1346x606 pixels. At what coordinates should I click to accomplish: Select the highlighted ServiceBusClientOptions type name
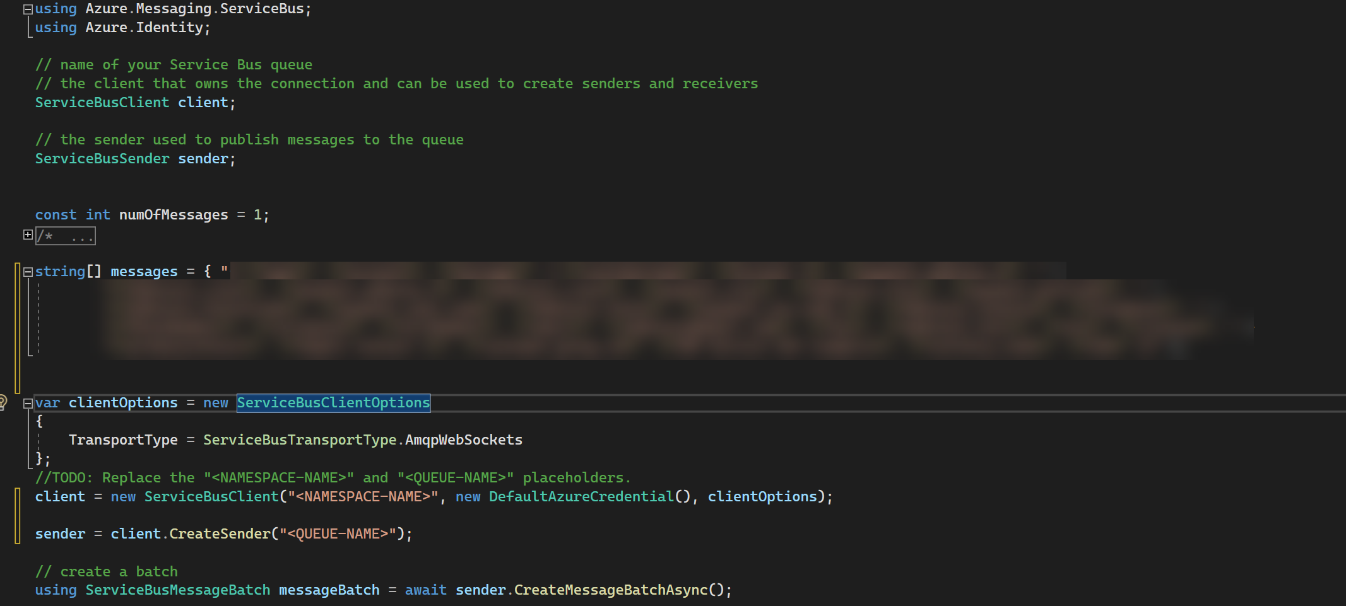click(x=333, y=403)
